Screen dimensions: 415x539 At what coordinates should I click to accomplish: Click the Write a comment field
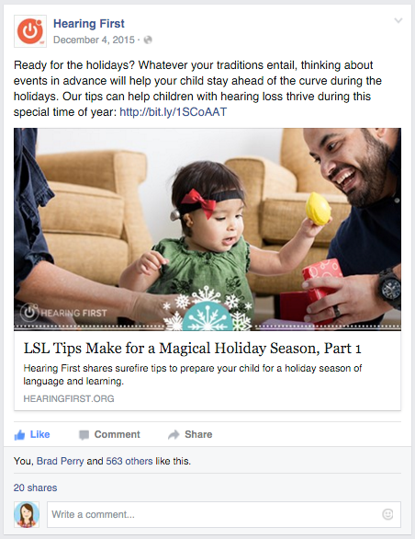pyautogui.click(x=224, y=514)
